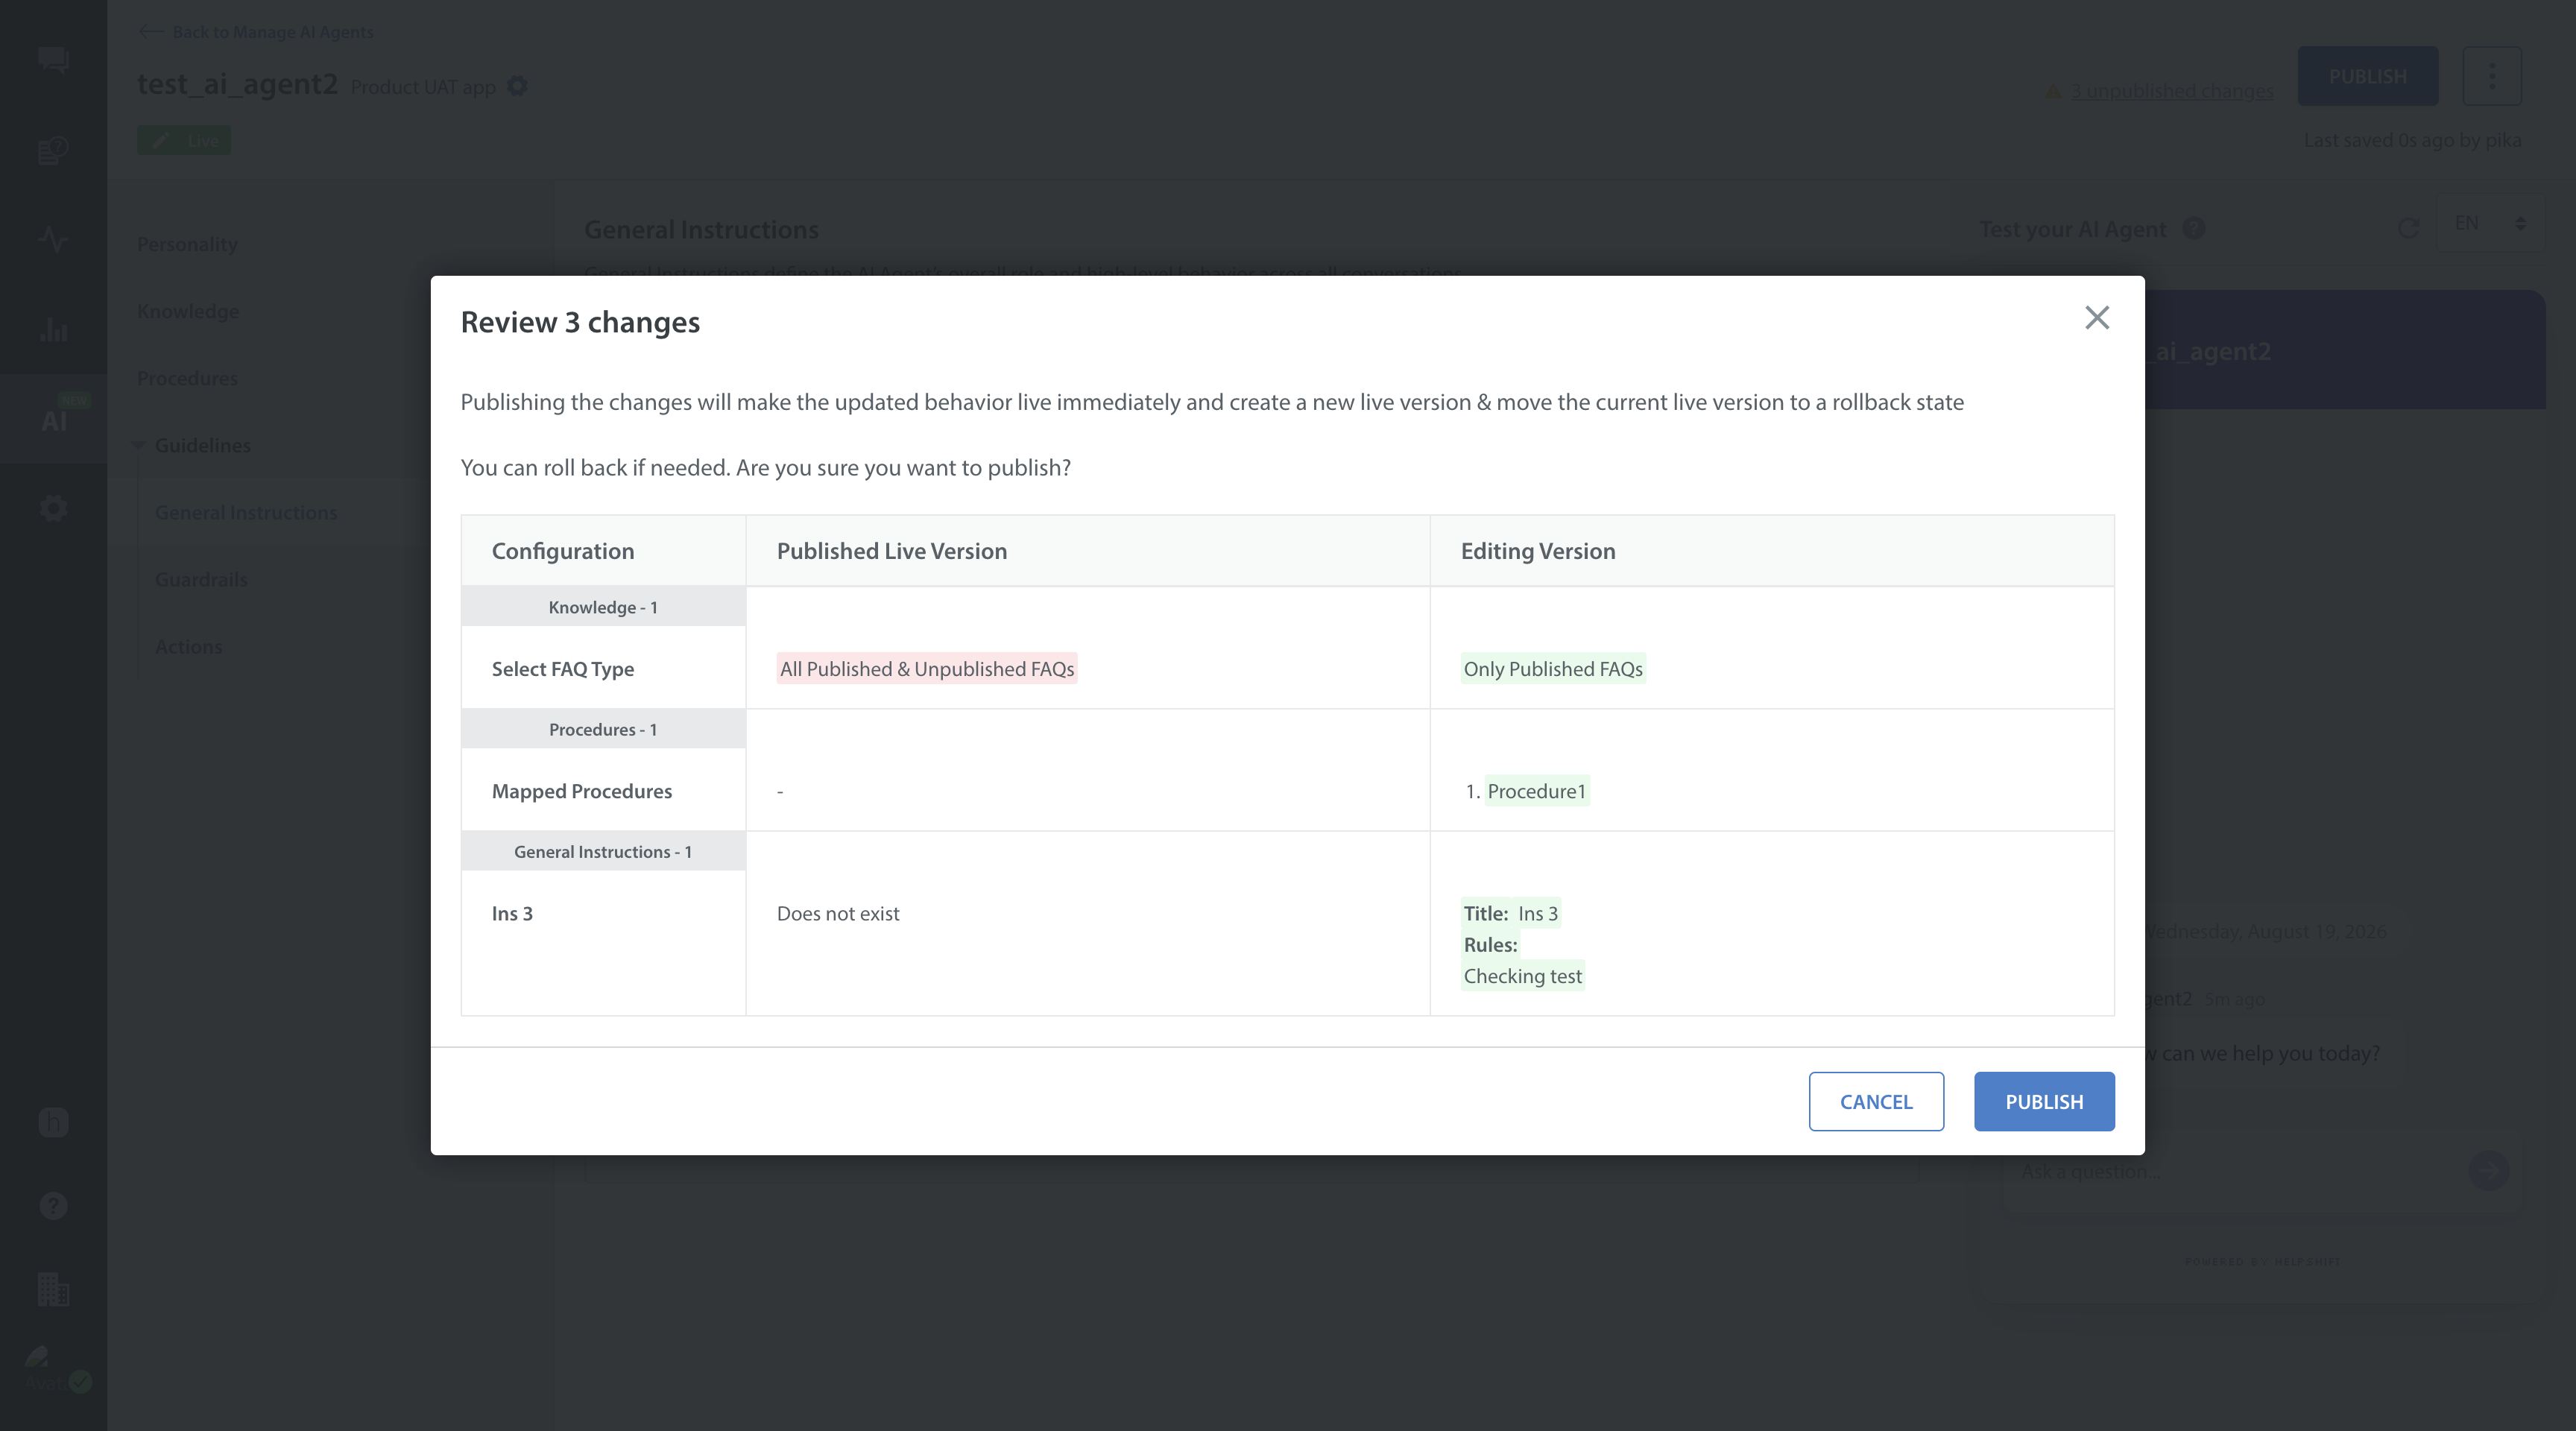The width and height of the screenshot is (2576, 1431).
Task: Open the FAQ knowledge base sidebar icon
Action: pos(53,150)
